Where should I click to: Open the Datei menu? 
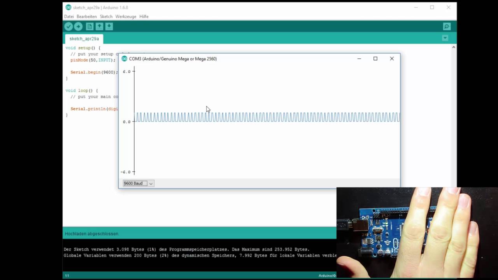[x=69, y=17]
